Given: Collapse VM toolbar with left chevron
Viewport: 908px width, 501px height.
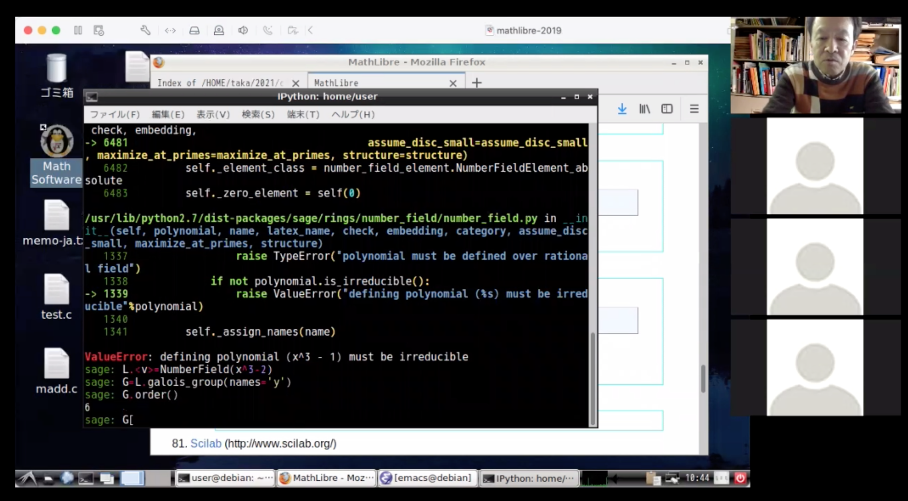Looking at the screenshot, I should click(311, 30).
